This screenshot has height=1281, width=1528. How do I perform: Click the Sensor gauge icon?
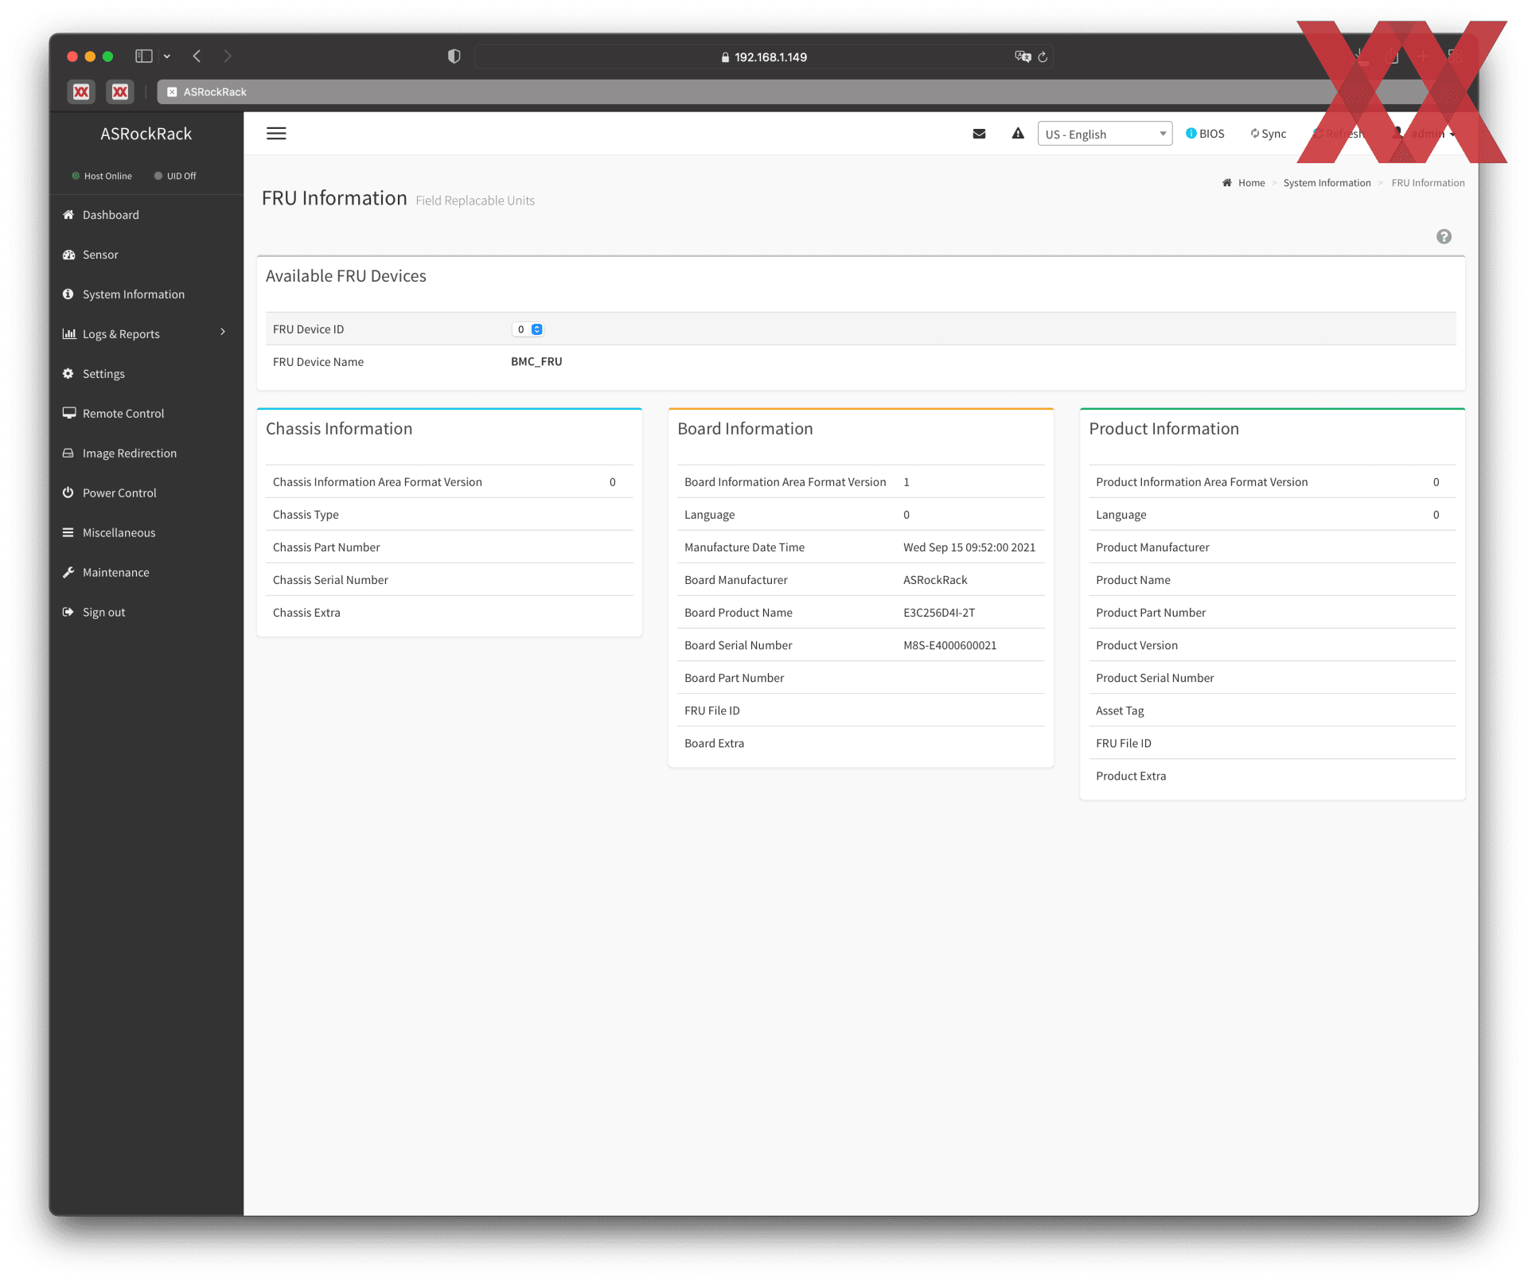tap(68, 255)
